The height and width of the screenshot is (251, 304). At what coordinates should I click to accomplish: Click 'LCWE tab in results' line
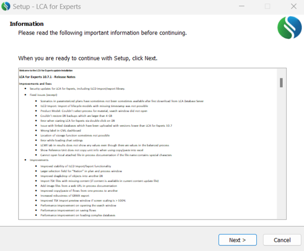tap(104, 145)
